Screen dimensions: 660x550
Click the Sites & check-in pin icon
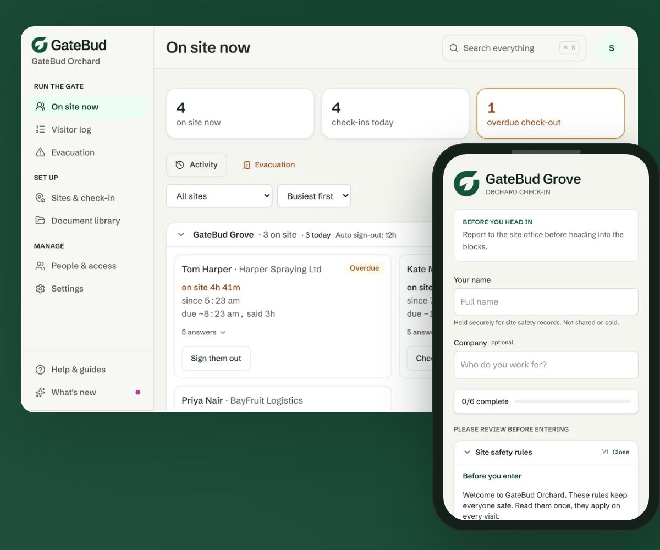(x=40, y=198)
